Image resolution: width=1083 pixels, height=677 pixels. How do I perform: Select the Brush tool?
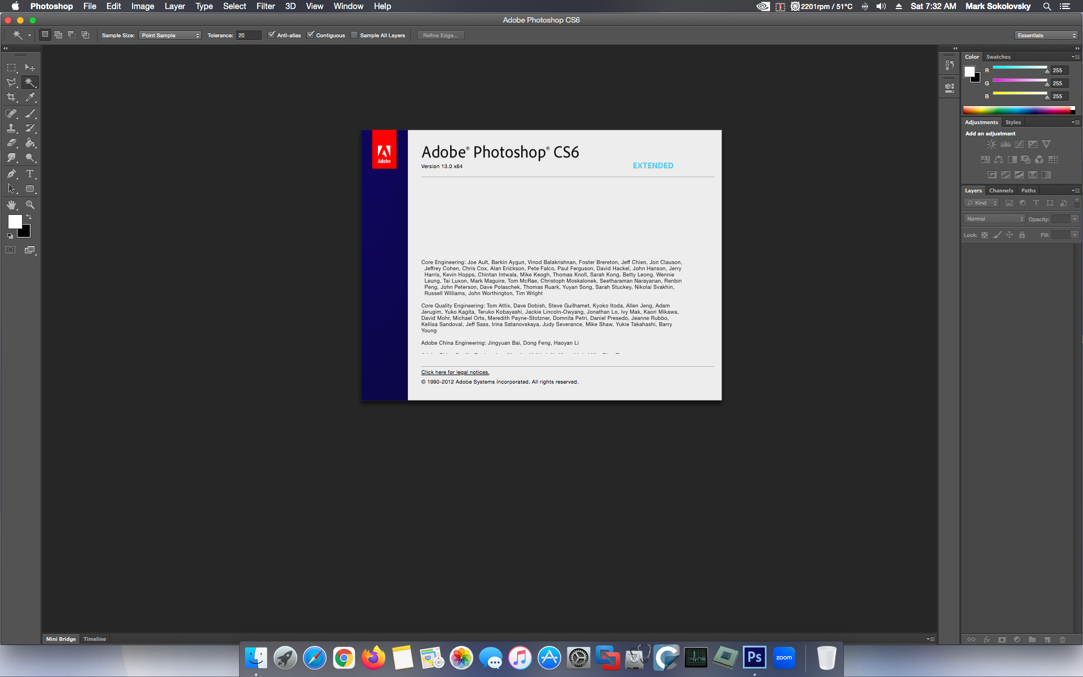click(x=30, y=113)
